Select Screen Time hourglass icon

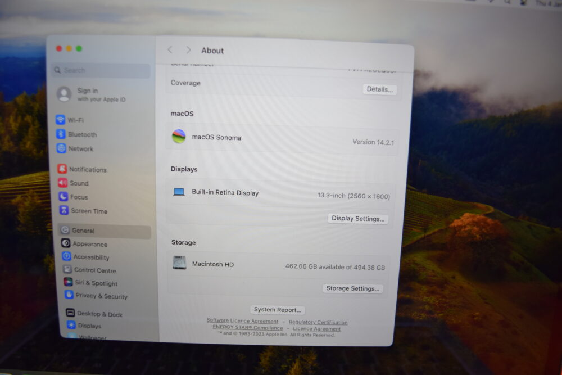point(64,210)
